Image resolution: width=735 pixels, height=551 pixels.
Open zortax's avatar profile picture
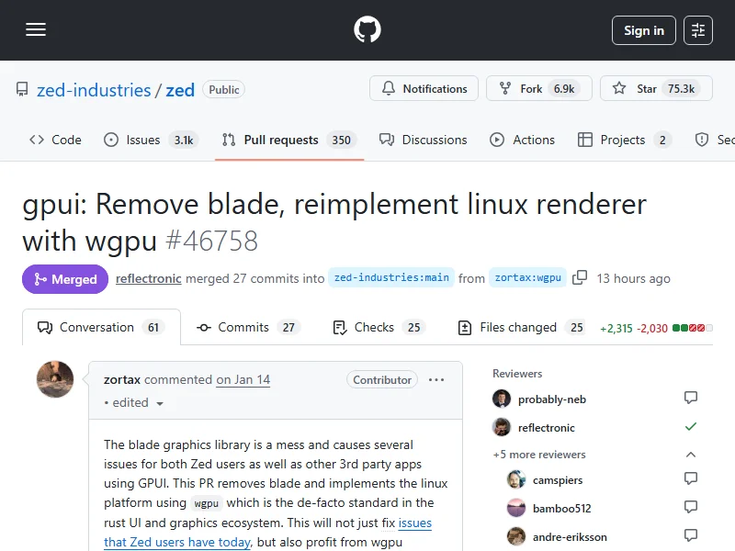pyautogui.click(x=55, y=379)
